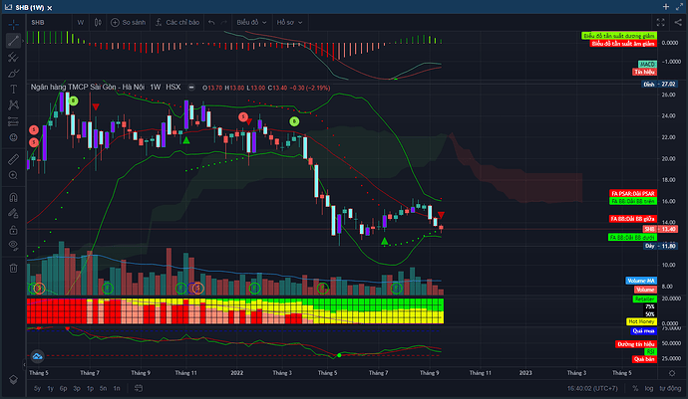Open the emoji icons tool
Screen dimensions: 688x399
pos(13,137)
